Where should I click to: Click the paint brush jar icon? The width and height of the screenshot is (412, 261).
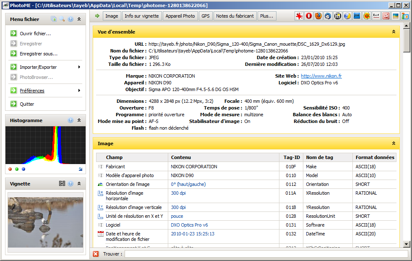(x=405, y=16)
